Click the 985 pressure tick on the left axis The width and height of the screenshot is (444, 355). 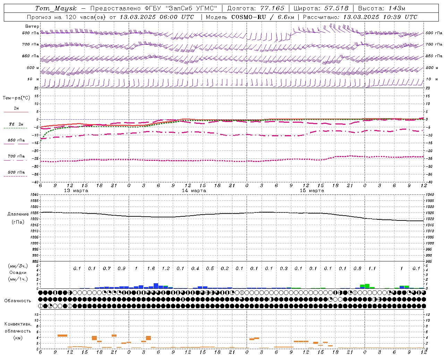click(x=35, y=261)
